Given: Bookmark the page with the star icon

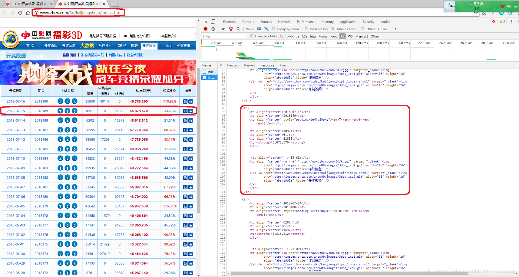Looking at the screenshot, I should pos(476,13).
